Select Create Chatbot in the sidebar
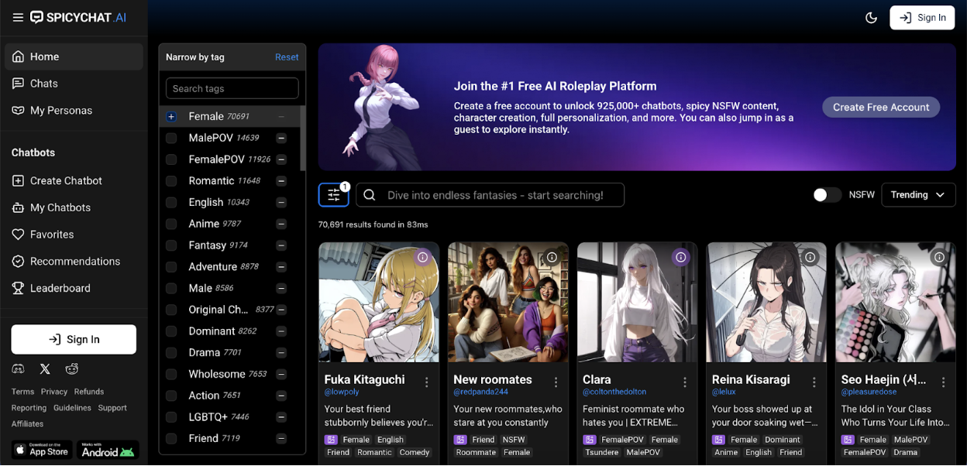The width and height of the screenshot is (967, 466). 74,180
